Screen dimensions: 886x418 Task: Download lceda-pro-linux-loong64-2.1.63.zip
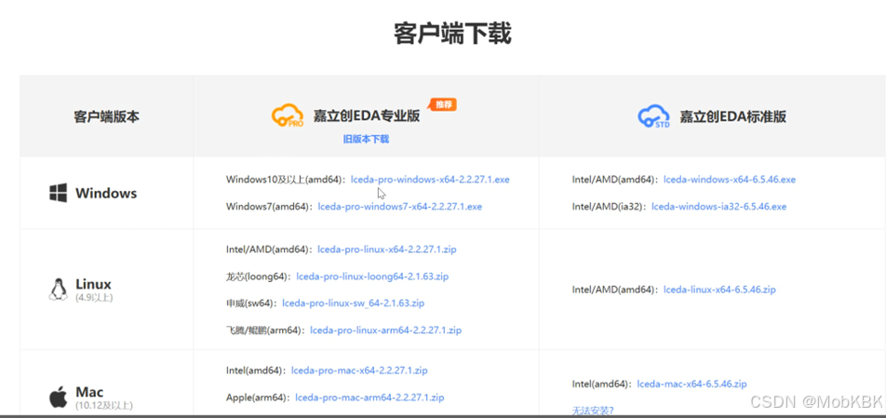click(372, 276)
